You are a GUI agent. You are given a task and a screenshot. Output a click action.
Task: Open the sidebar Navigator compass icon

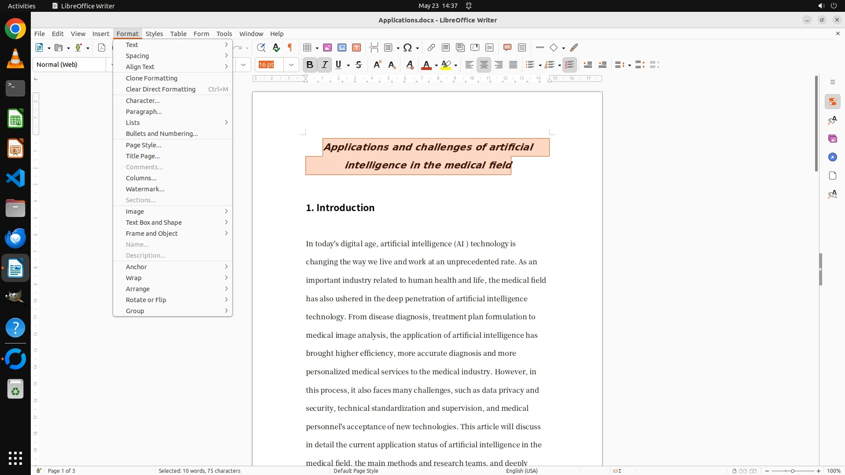[x=832, y=157]
